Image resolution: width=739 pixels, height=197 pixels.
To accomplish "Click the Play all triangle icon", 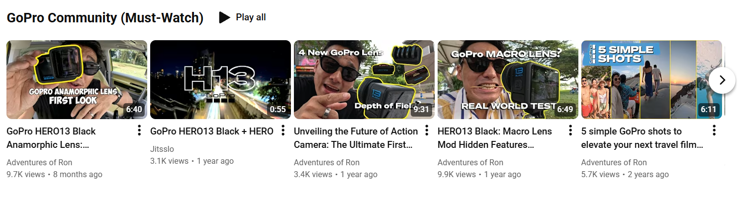I will [224, 17].
